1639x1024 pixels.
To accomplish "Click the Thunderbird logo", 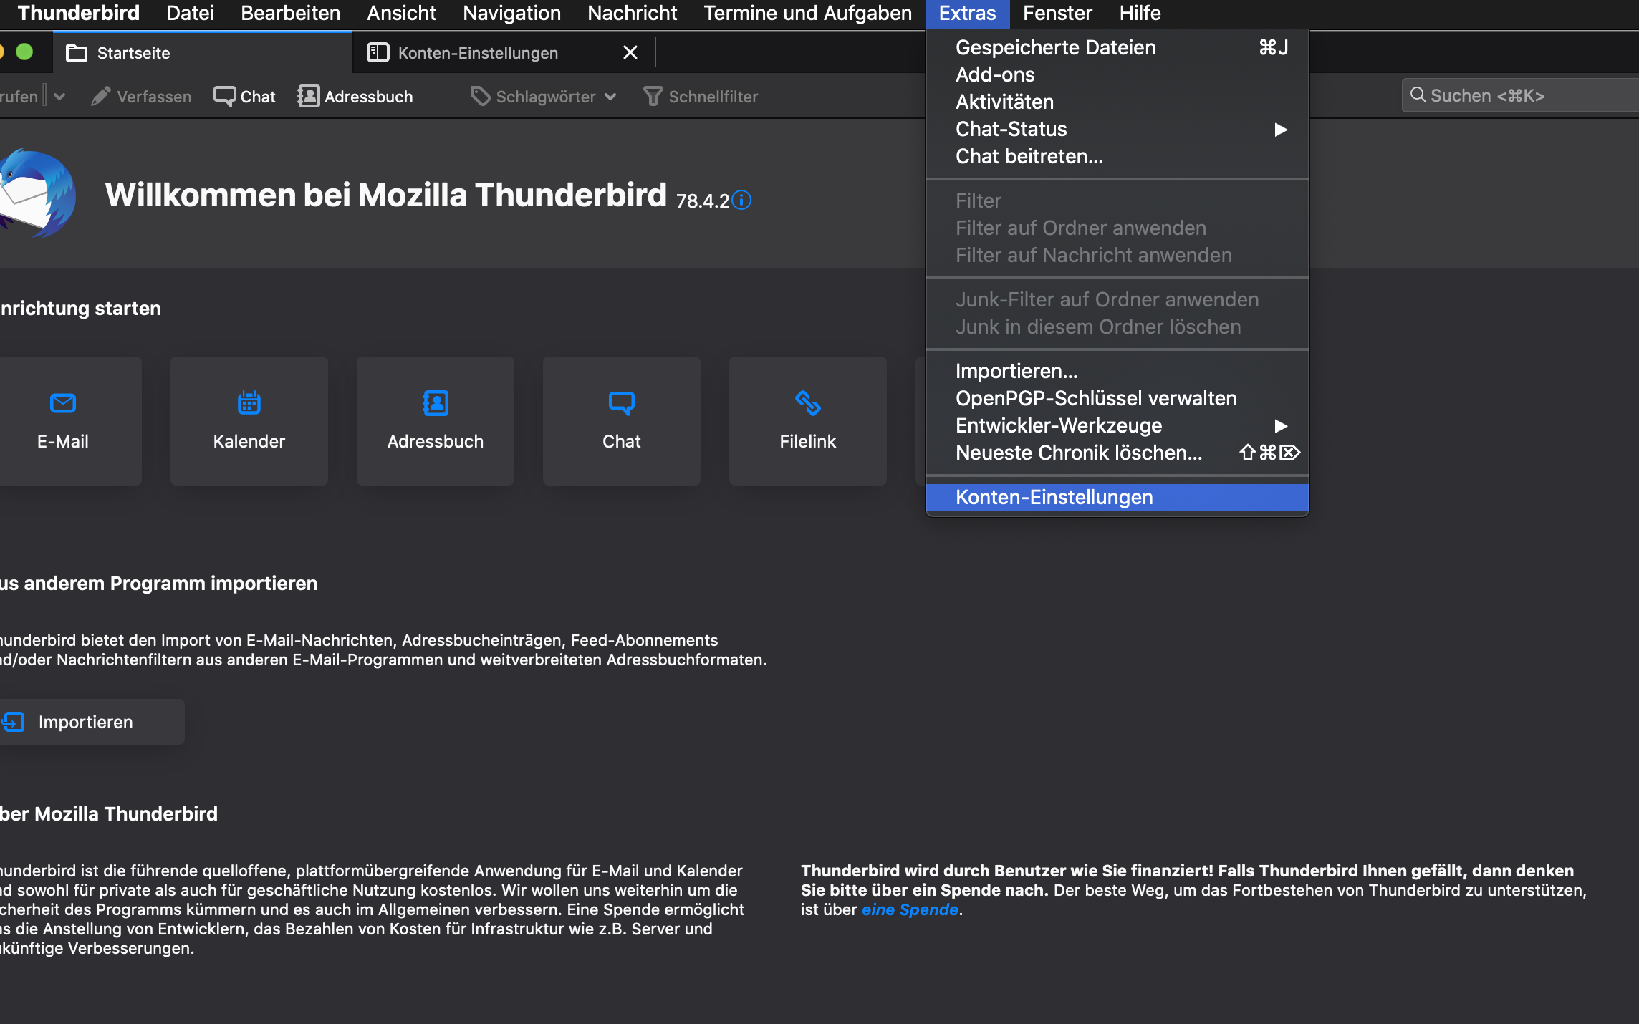I will (x=36, y=193).
